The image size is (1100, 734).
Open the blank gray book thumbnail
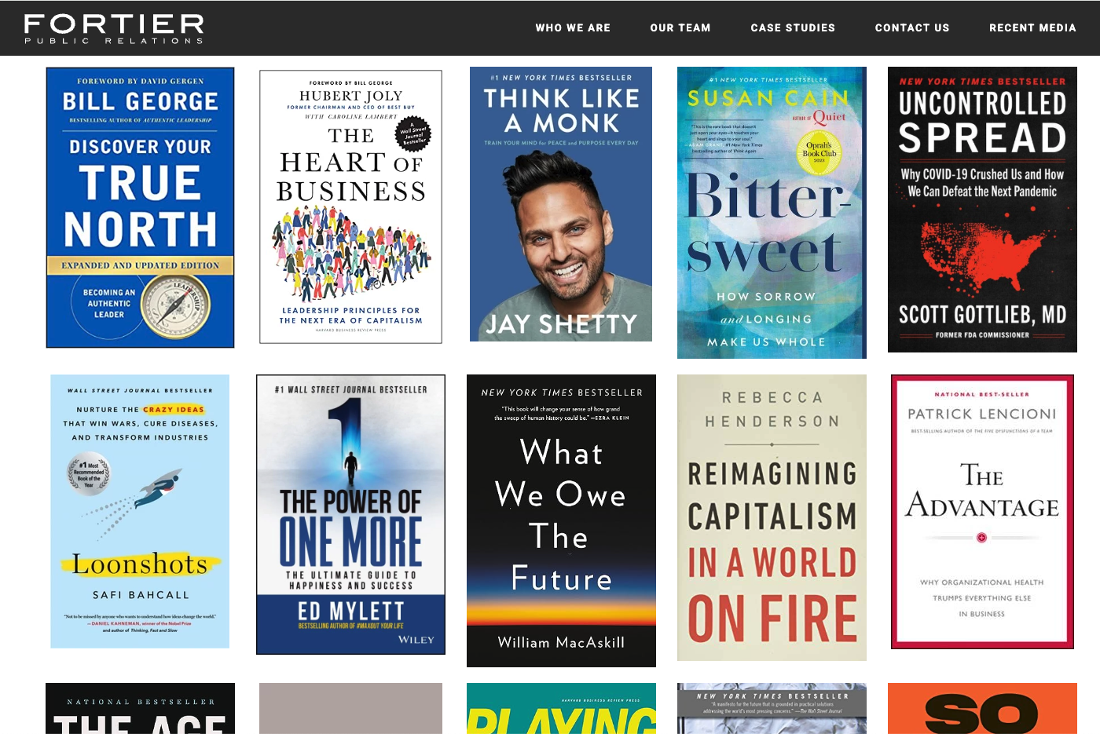(350, 708)
